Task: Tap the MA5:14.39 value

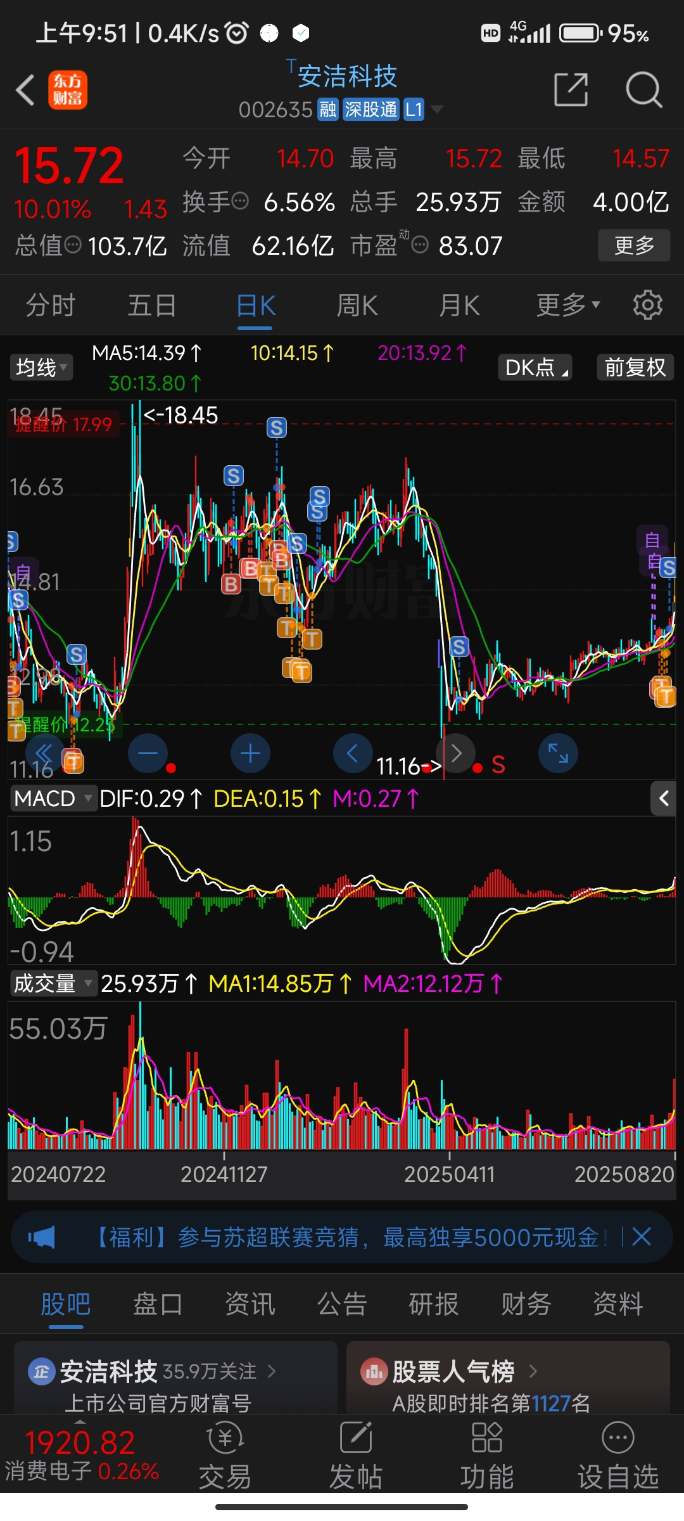Action: click(x=146, y=353)
